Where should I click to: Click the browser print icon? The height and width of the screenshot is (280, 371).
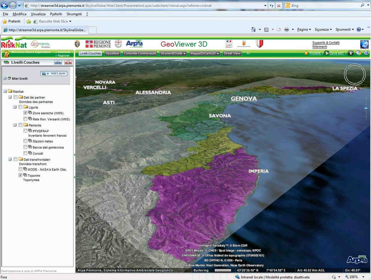coord(287,29)
